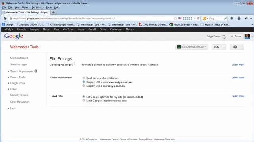Click the Webmaster Tools heading link
This screenshot has height=142, width=254.
coord(24,47)
